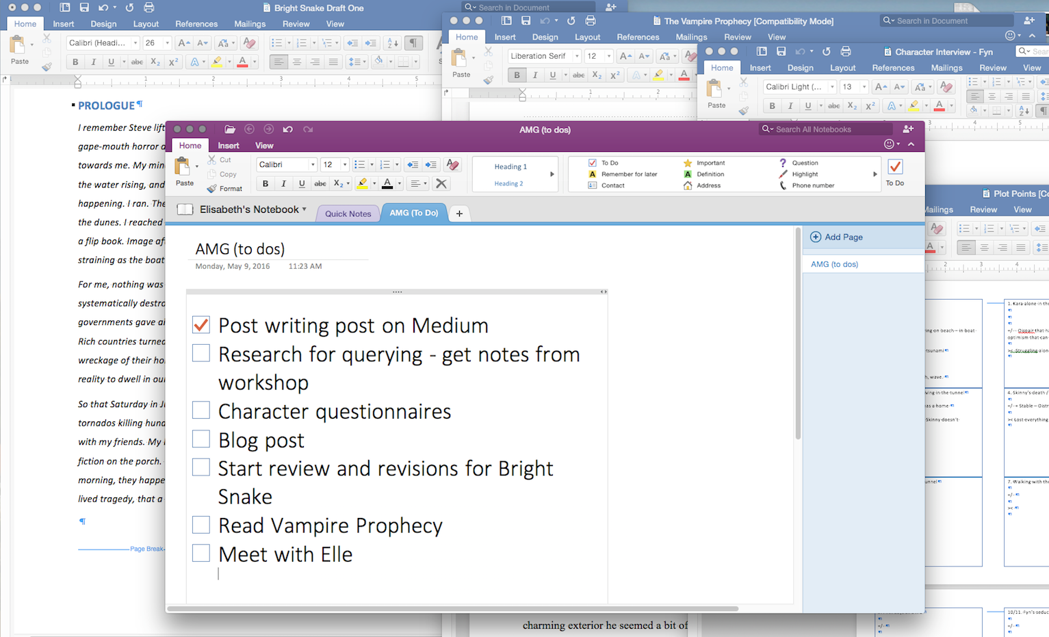Check the Blog post item
This screenshot has width=1049, height=637.
pos(201,439)
